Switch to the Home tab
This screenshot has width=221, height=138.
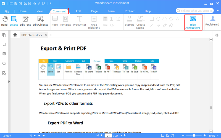click(23, 11)
